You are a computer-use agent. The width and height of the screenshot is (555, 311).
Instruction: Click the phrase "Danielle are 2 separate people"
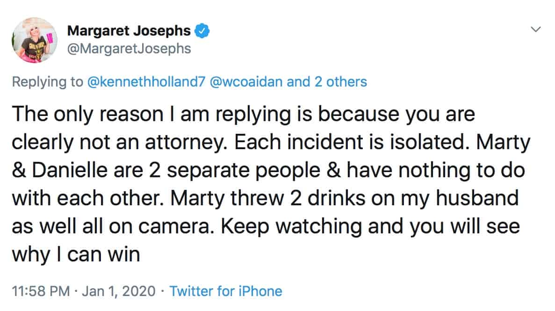pos(176,170)
